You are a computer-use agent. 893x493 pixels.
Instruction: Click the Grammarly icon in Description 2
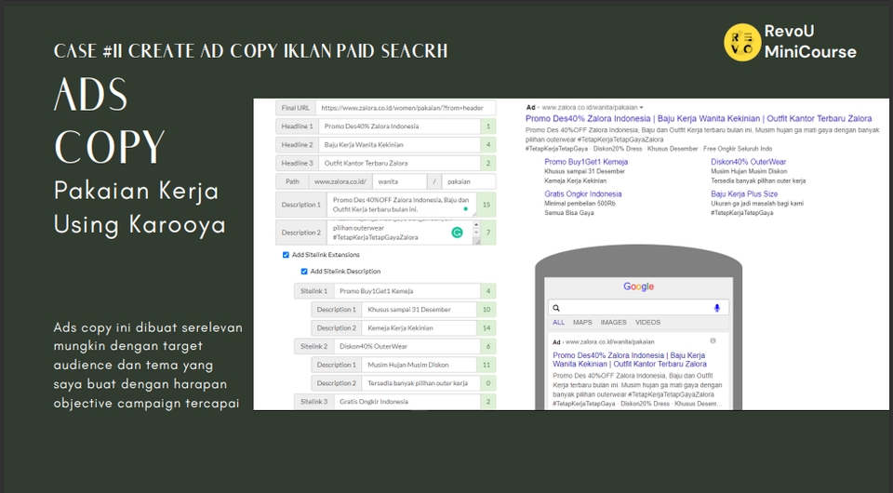tap(457, 233)
